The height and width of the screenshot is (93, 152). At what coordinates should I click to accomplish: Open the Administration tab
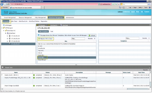point(70,18)
